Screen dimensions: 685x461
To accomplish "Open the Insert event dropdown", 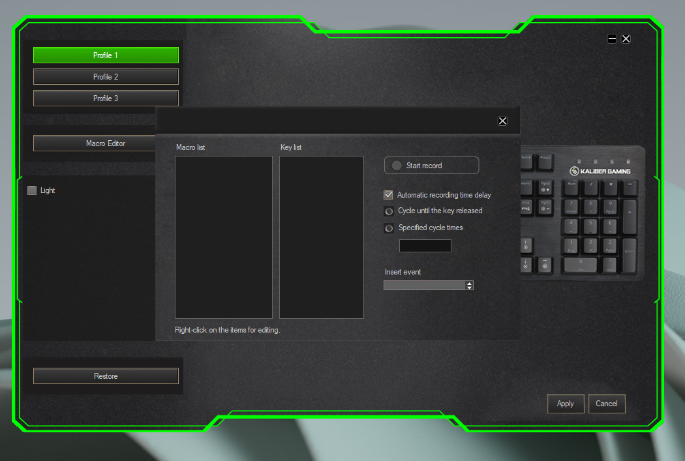I will (424, 285).
